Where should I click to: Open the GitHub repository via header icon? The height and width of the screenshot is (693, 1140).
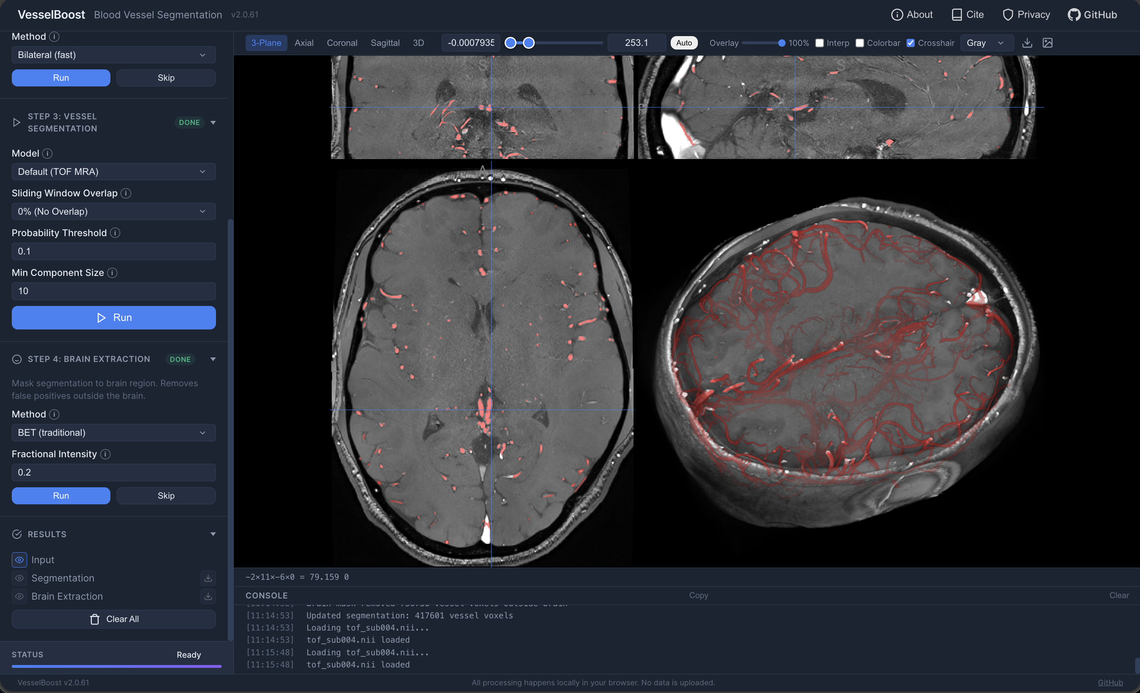(x=1075, y=14)
